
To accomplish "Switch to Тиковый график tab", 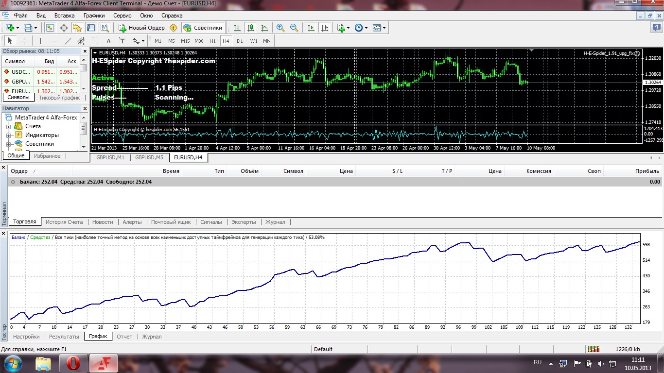I will 59,98.
